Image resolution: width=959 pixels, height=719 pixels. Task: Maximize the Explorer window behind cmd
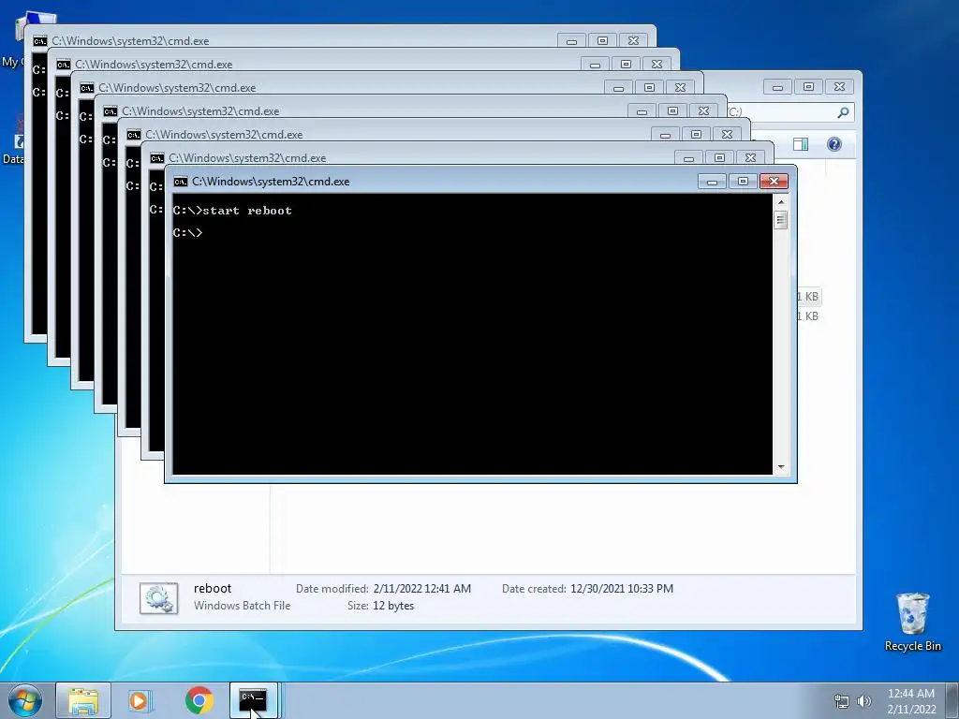click(x=808, y=87)
